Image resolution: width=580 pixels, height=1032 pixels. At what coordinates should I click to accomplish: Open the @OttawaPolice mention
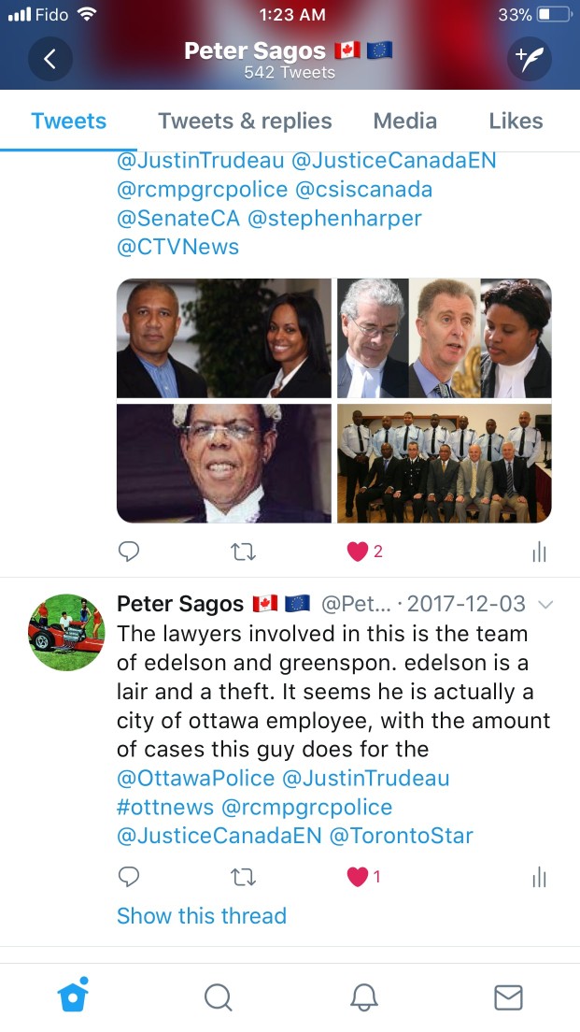point(195,778)
